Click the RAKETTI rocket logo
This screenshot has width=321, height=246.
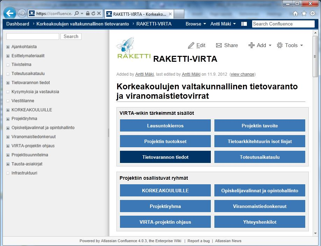click(134, 48)
